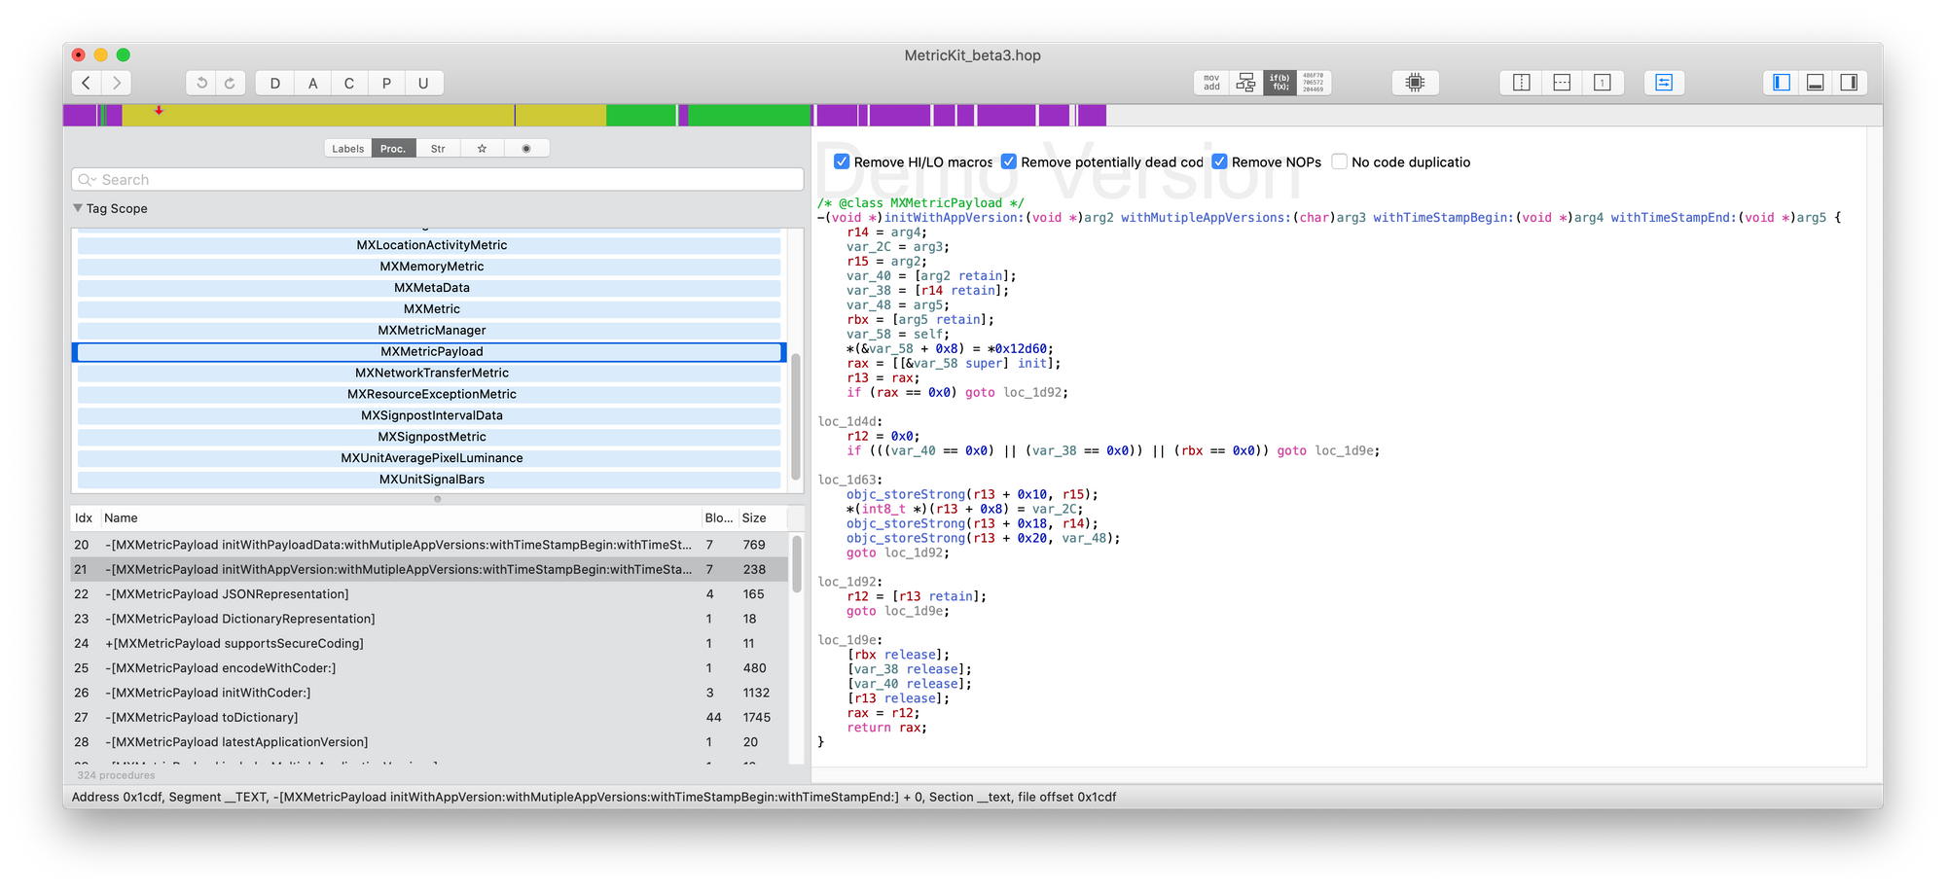The width and height of the screenshot is (1946, 892).
Task: Switch to the Proc. tab
Action: coord(393,149)
